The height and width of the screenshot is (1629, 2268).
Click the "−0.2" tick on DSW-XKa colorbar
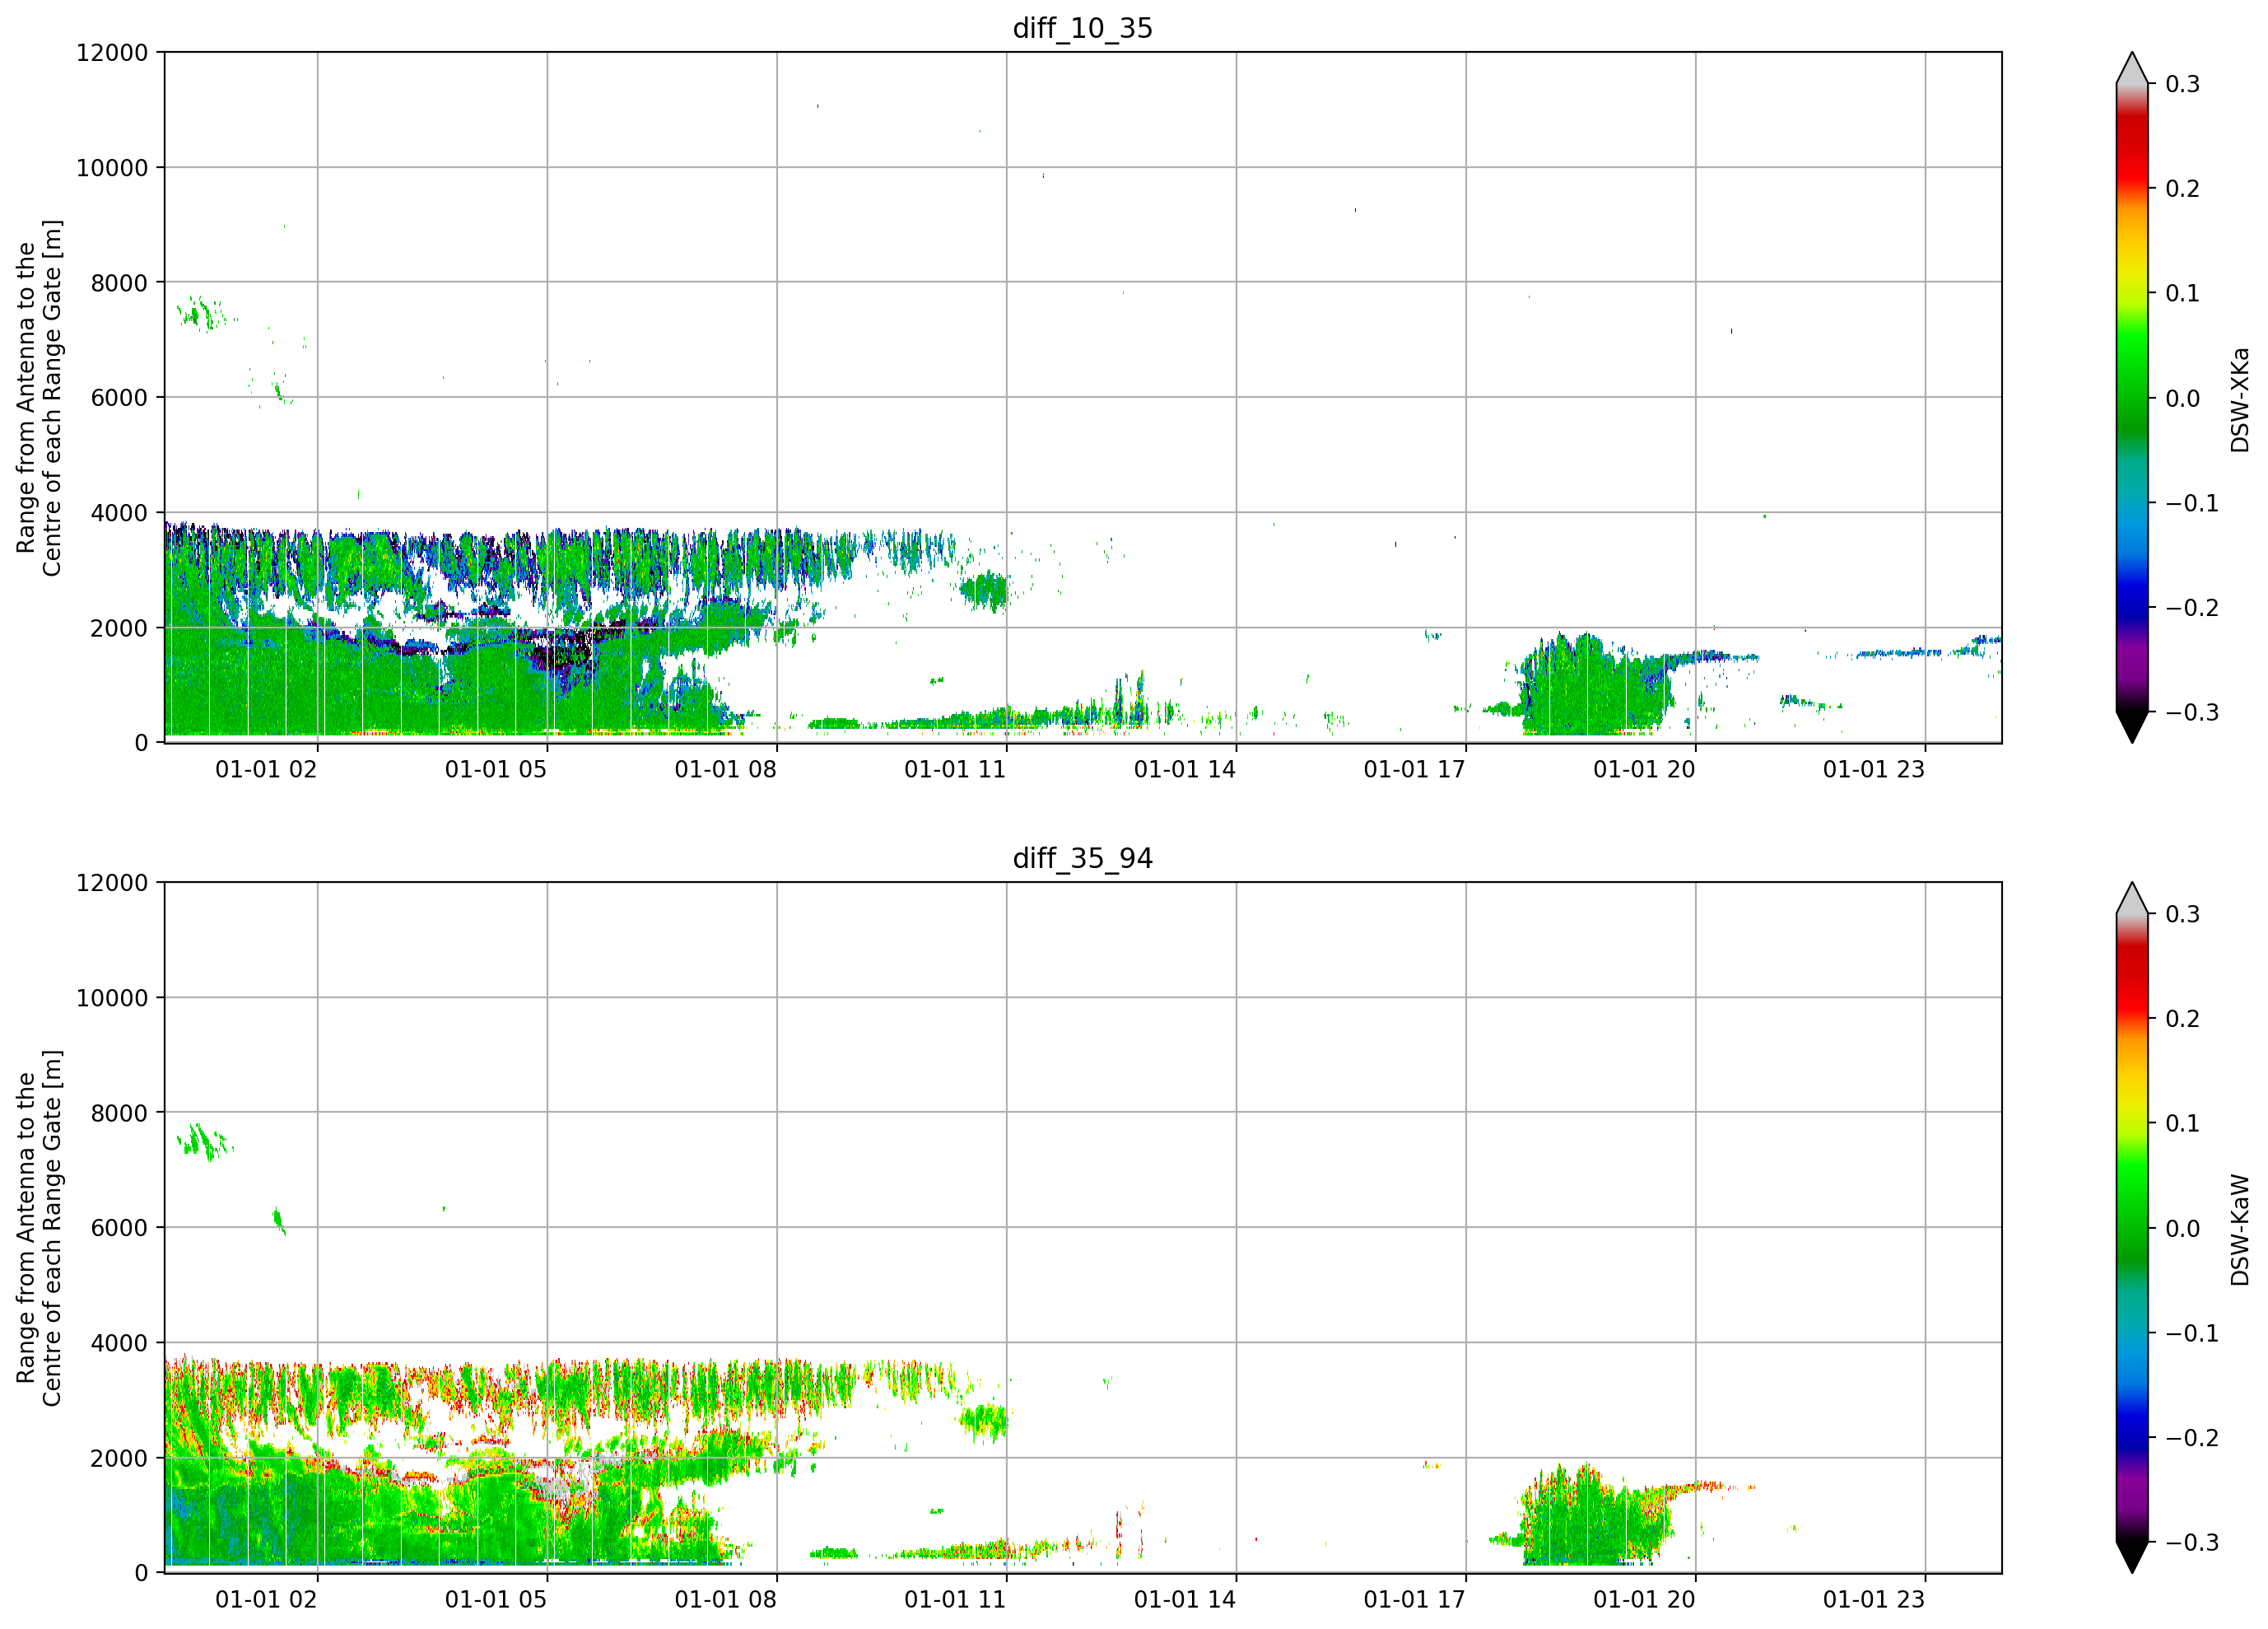[x=2192, y=609]
